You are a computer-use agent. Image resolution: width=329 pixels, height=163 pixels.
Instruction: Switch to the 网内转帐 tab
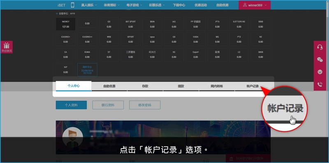(217, 86)
